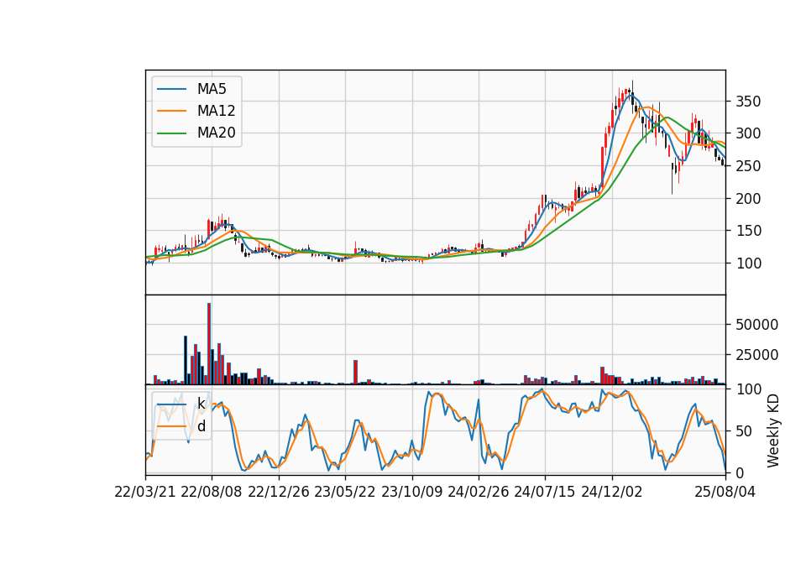
Task: Click the 200 price axis tick
Action: [x=748, y=198]
